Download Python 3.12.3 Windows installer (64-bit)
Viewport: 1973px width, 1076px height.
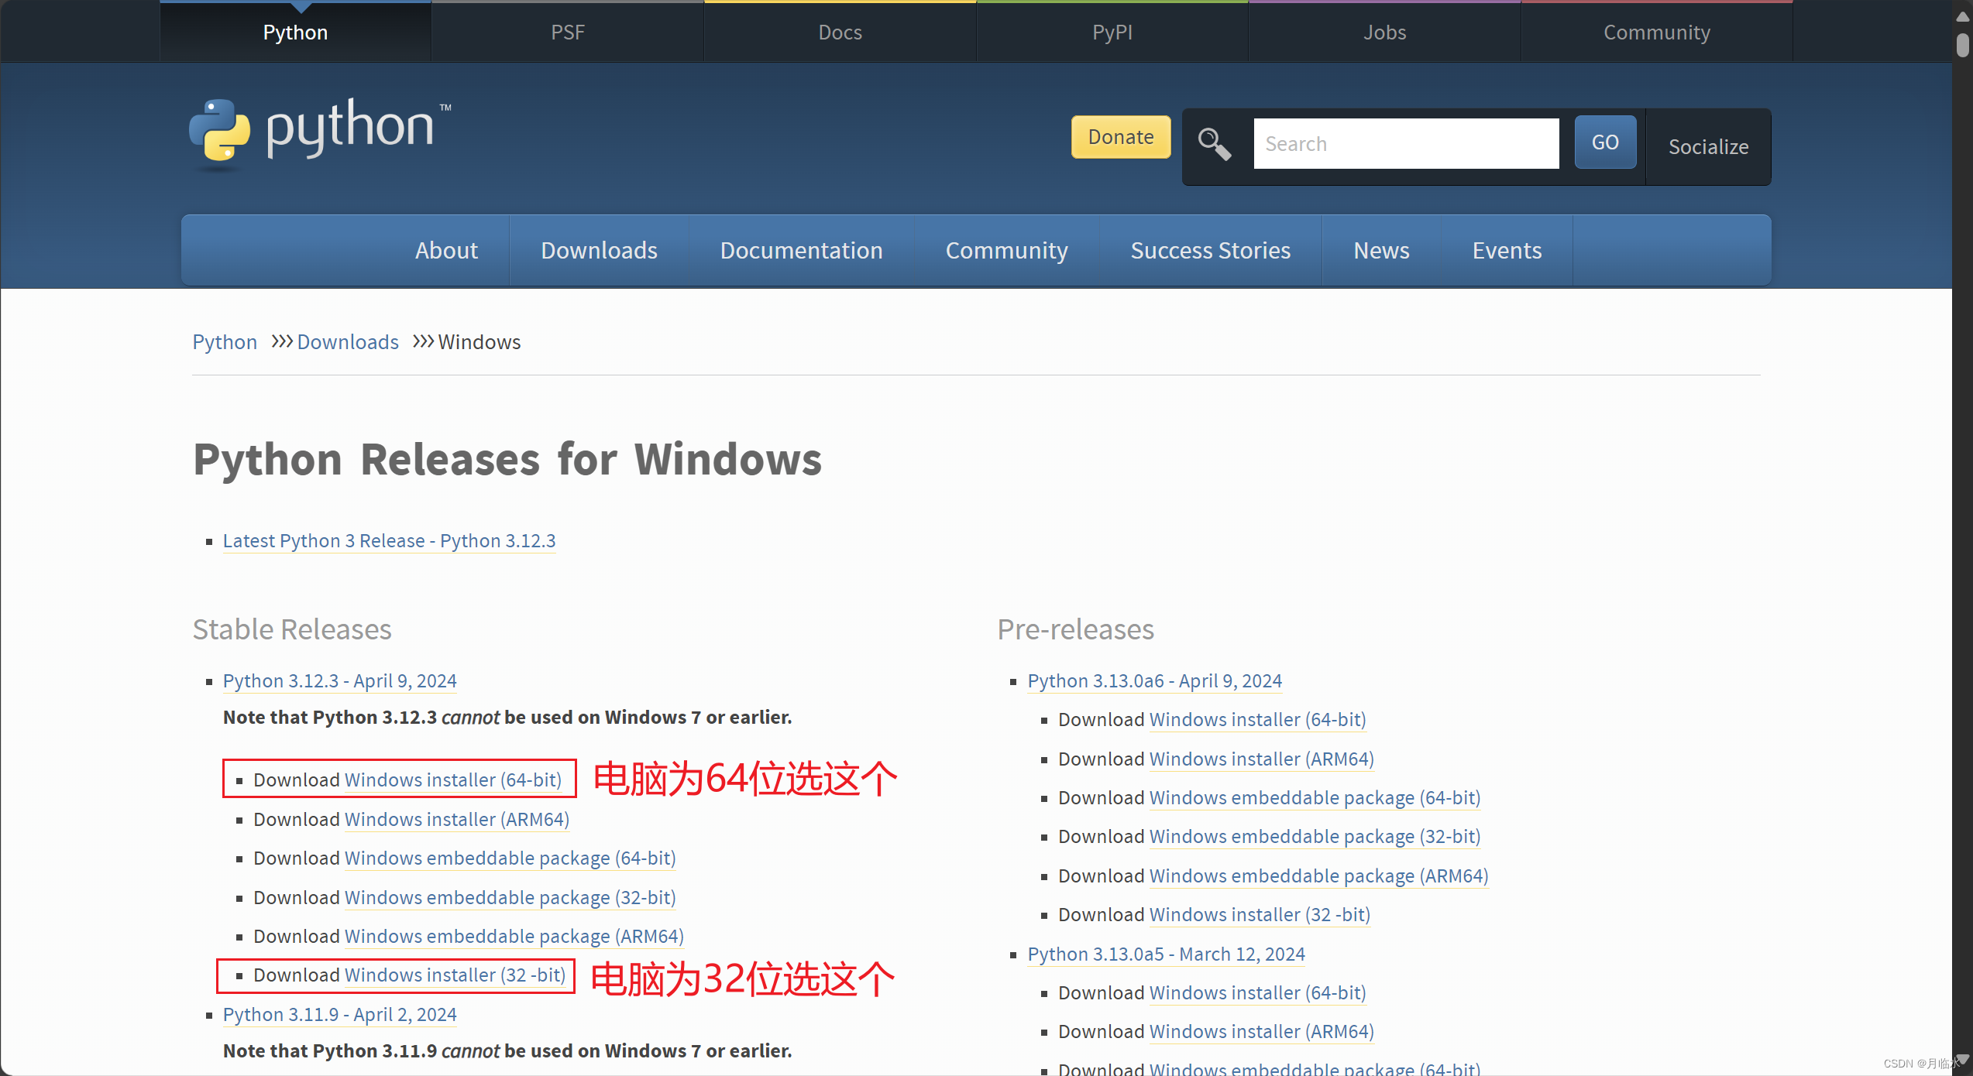pyautogui.click(x=453, y=780)
